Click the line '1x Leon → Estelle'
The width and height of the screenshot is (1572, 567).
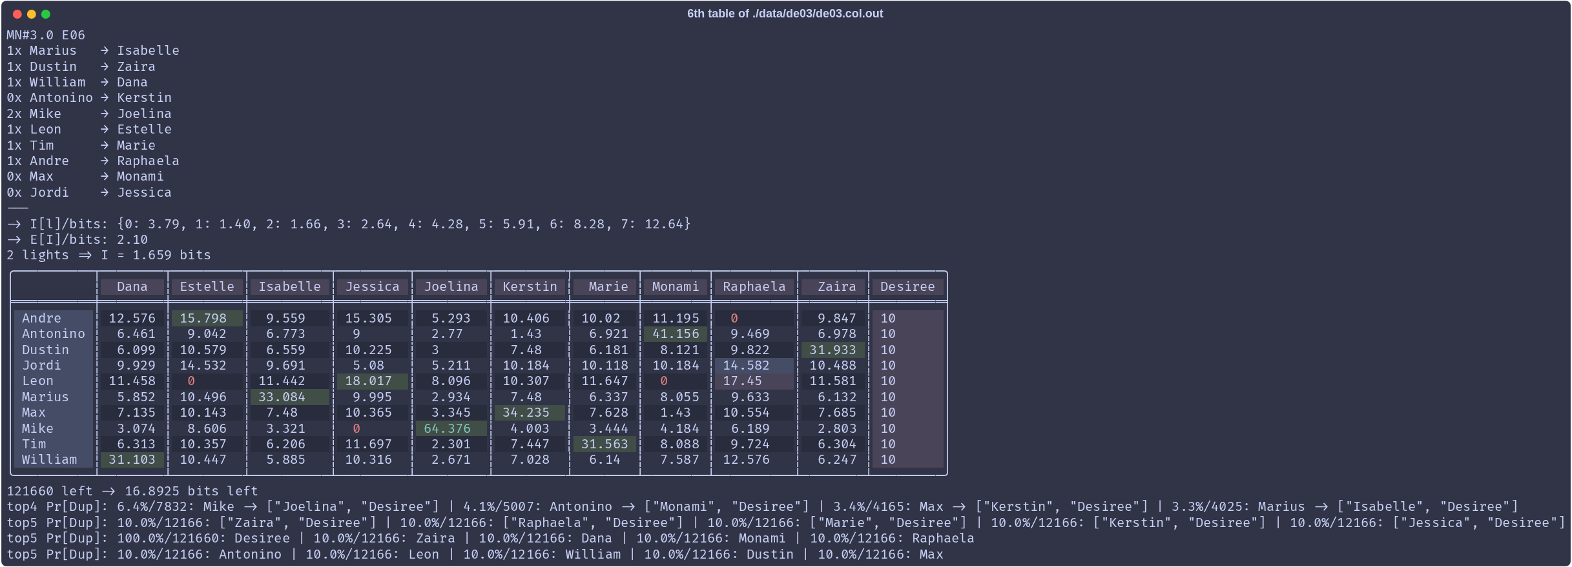(89, 129)
